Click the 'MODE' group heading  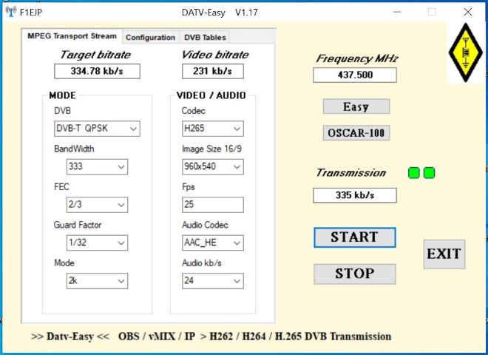coord(63,95)
